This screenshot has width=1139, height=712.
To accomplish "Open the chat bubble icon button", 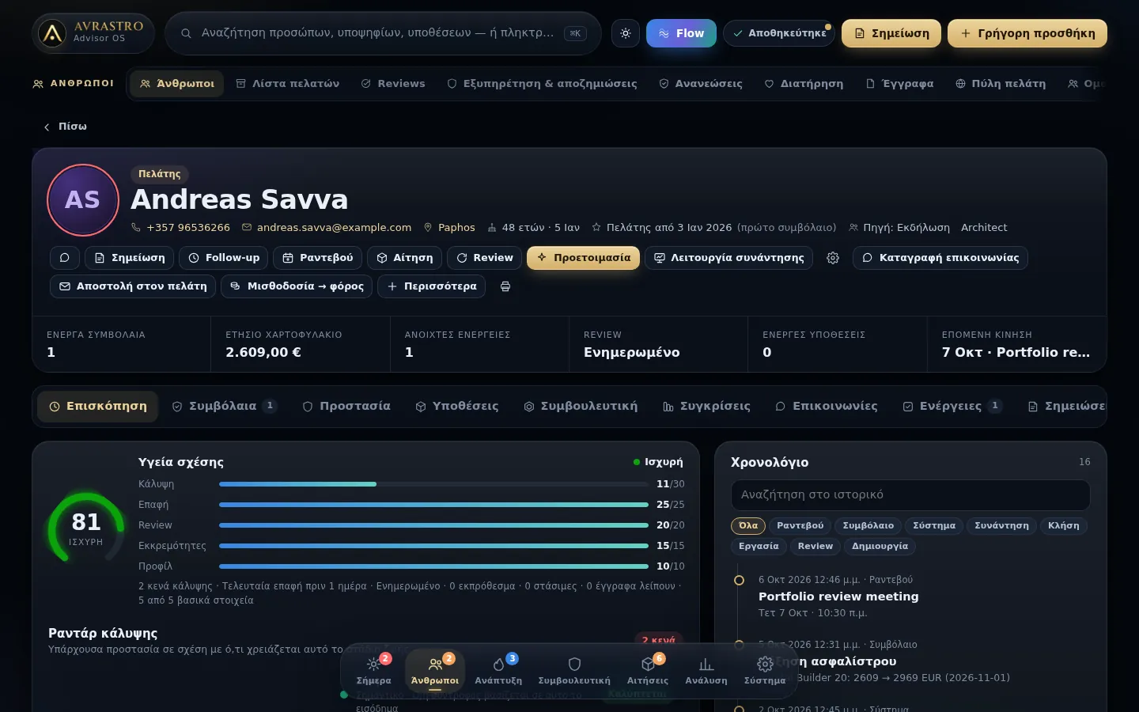I will pos(65,258).
